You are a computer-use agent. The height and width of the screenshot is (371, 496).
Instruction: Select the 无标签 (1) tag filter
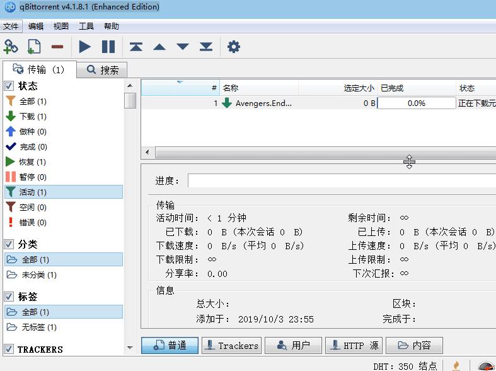[63, 327]
